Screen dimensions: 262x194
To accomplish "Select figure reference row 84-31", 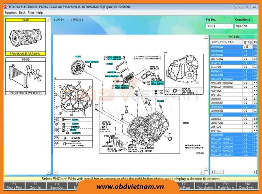I will (x=234, y=95).
